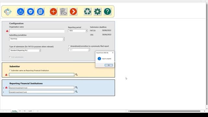208x117 pixels.
Task: Tick Submitter same as Reporting Financial Institution
Action: click(10, 70)
